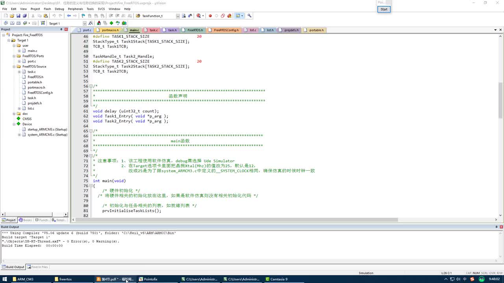
Task: Click the Start button at top
Action: 384,9
